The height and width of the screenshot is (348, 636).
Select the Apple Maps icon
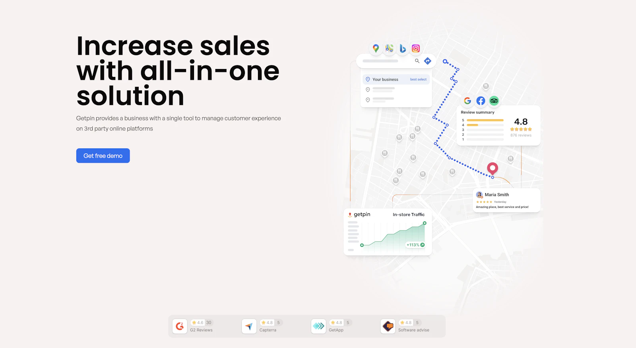389,48
